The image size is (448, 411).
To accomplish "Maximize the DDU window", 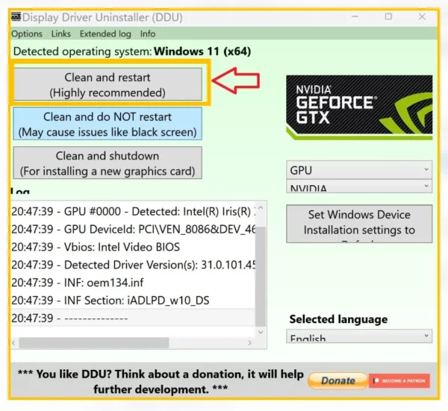I will tap(388, 17).
